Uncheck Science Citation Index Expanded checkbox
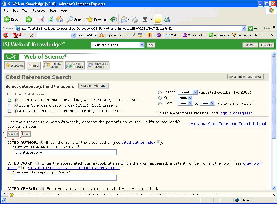This screenshot has height=204, width=277. click(x=9, y=100)
